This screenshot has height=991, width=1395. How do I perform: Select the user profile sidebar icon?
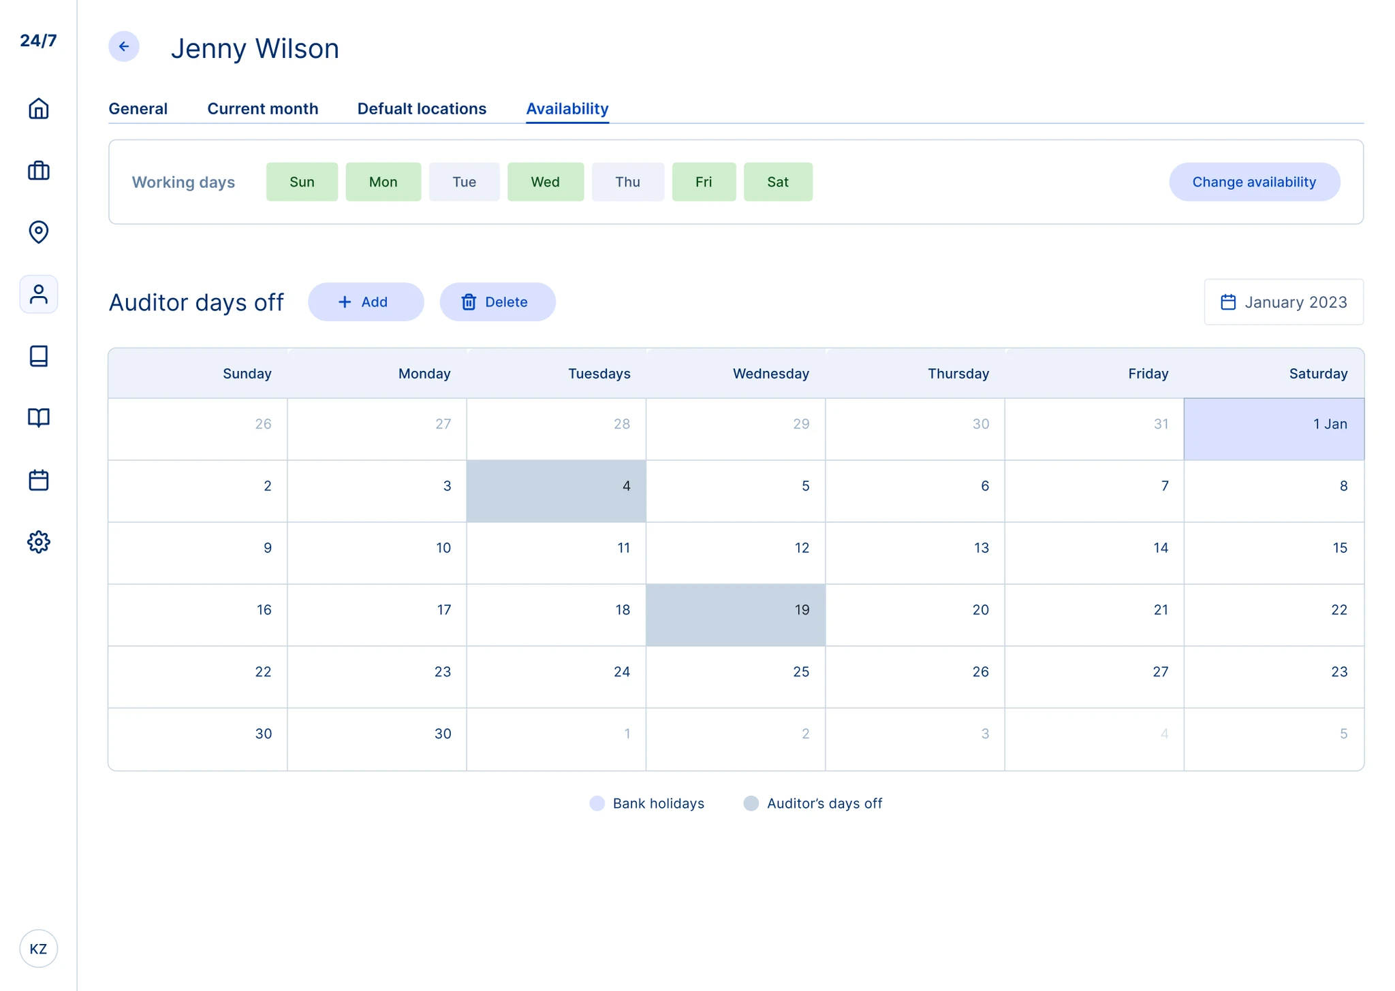(x=39, y=294)
